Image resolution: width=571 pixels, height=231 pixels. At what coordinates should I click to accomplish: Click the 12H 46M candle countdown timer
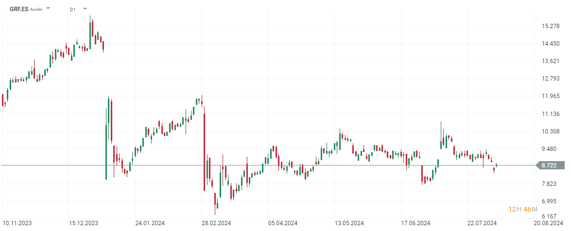[x=523, y=209]
